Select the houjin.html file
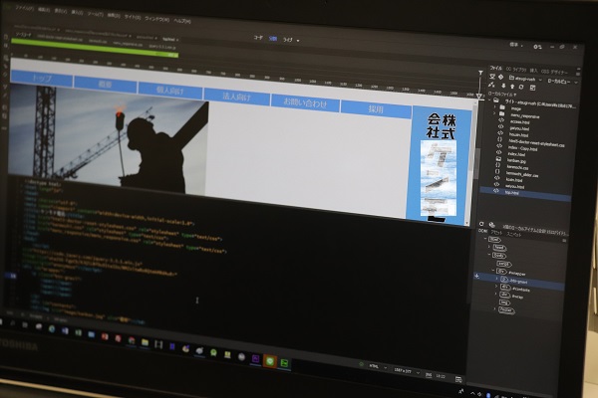Image resolution: width=598 pixels, height=398 pixels. point(518,135)
